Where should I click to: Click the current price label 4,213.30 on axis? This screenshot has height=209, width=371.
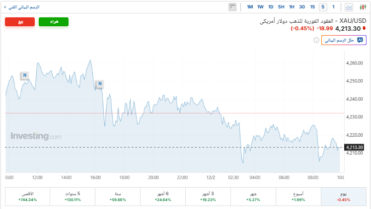pyautogui.click(x=355, y=147)
